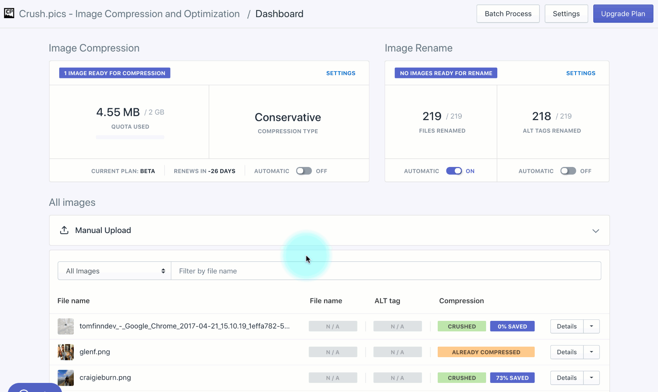Open Image Compression SETTINGS link
The width and height of the screenshot is (658, 392).
[x=341, y=73]
